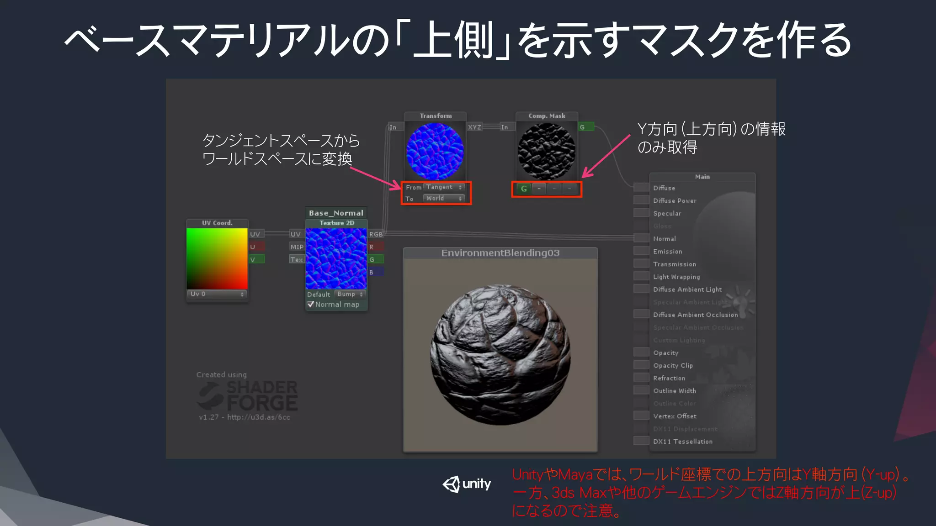The height and width of the screenshot is (526, 936).
Task: Click the Base_Normal node name label
Action: pos(336,213)
